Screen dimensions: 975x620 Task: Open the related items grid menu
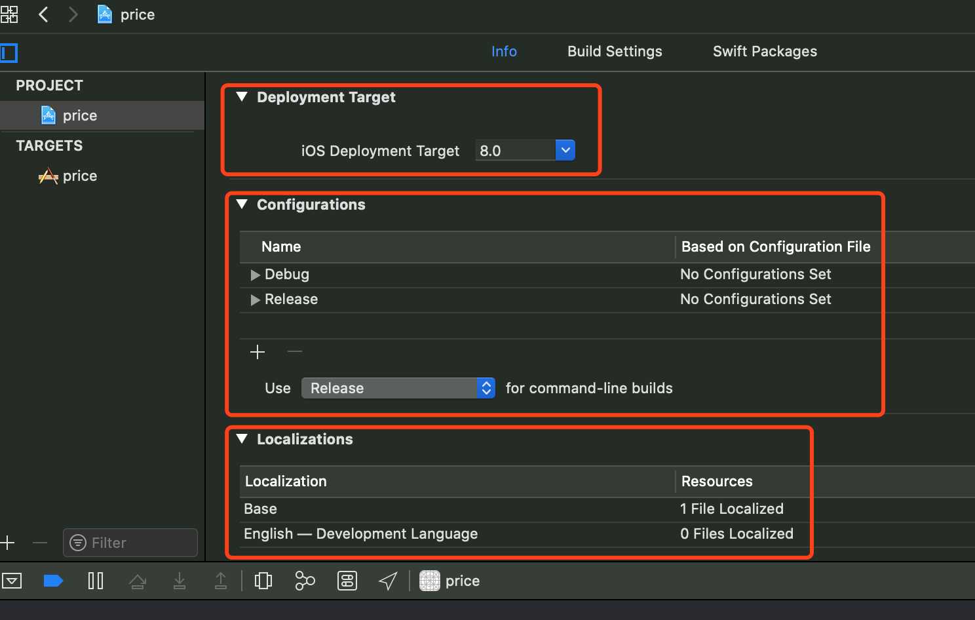(x=9, y=14)
